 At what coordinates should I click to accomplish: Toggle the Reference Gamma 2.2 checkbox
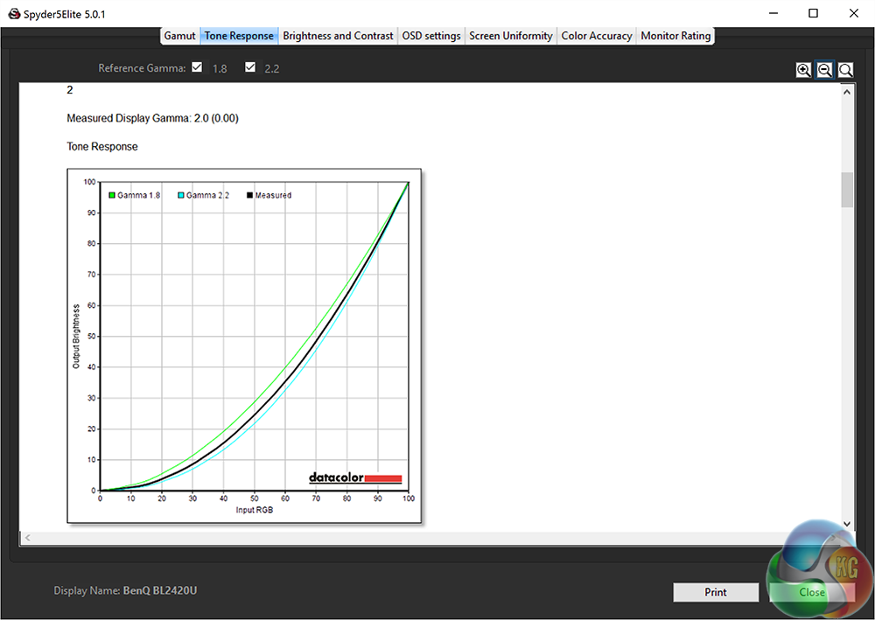[250, 67]
